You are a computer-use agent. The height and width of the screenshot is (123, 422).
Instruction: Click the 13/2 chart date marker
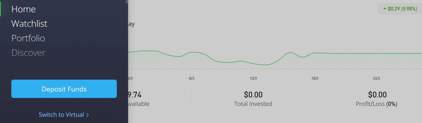click(253, 79)
